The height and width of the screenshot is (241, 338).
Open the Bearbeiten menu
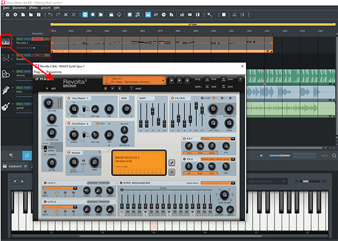click(19, 8)
